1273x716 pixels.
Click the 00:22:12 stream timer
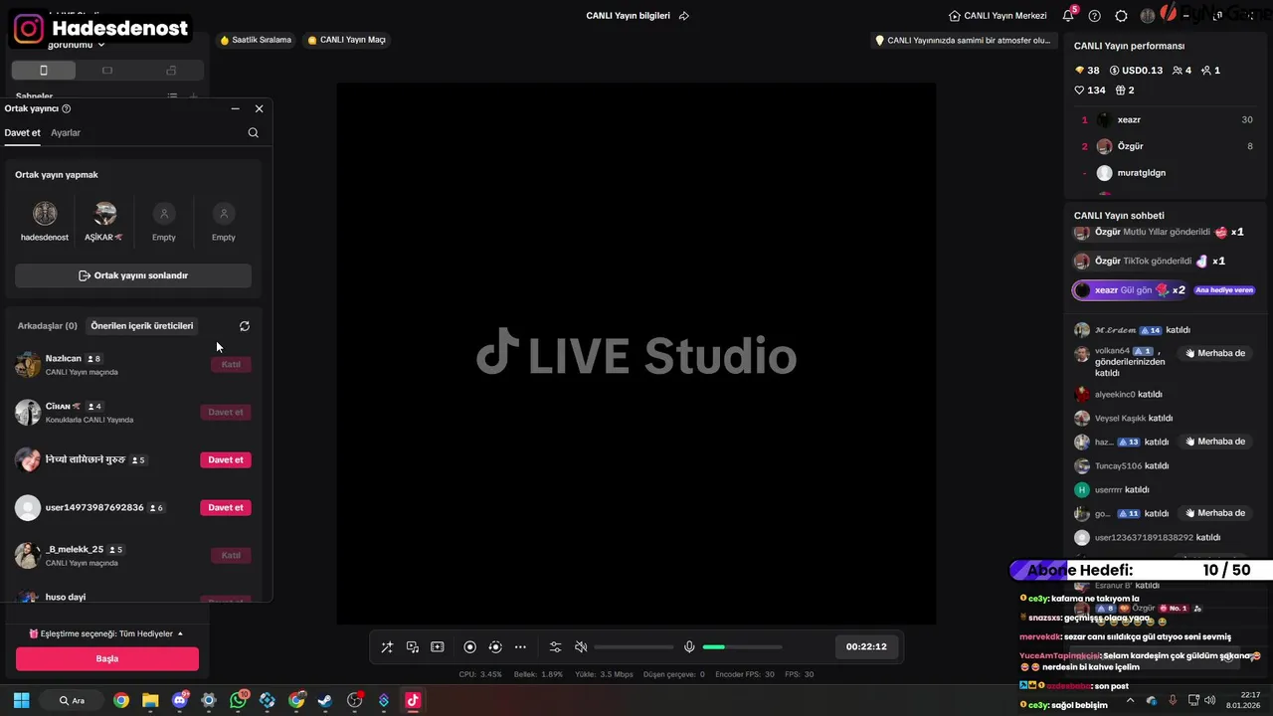866,646
